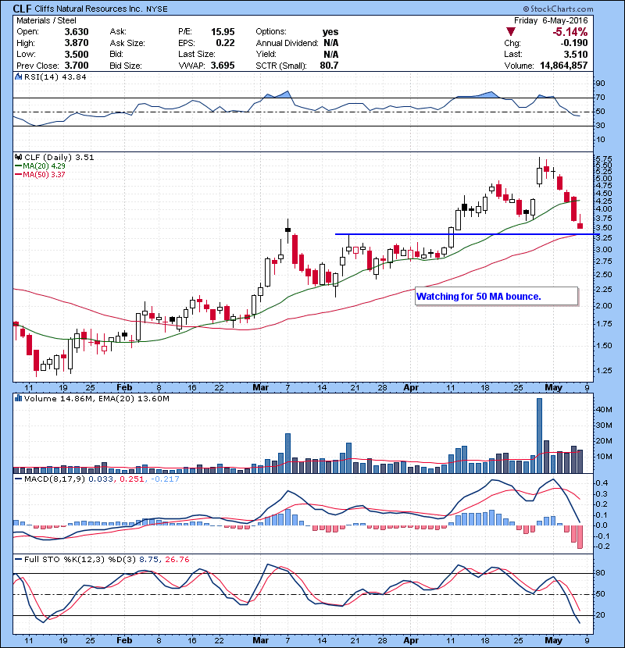The width and height of the screenshot is (625, 648).
Task: Click the 'Volume 14.86M, EMA(20) 13.60M' label
Action: (96, 398)
